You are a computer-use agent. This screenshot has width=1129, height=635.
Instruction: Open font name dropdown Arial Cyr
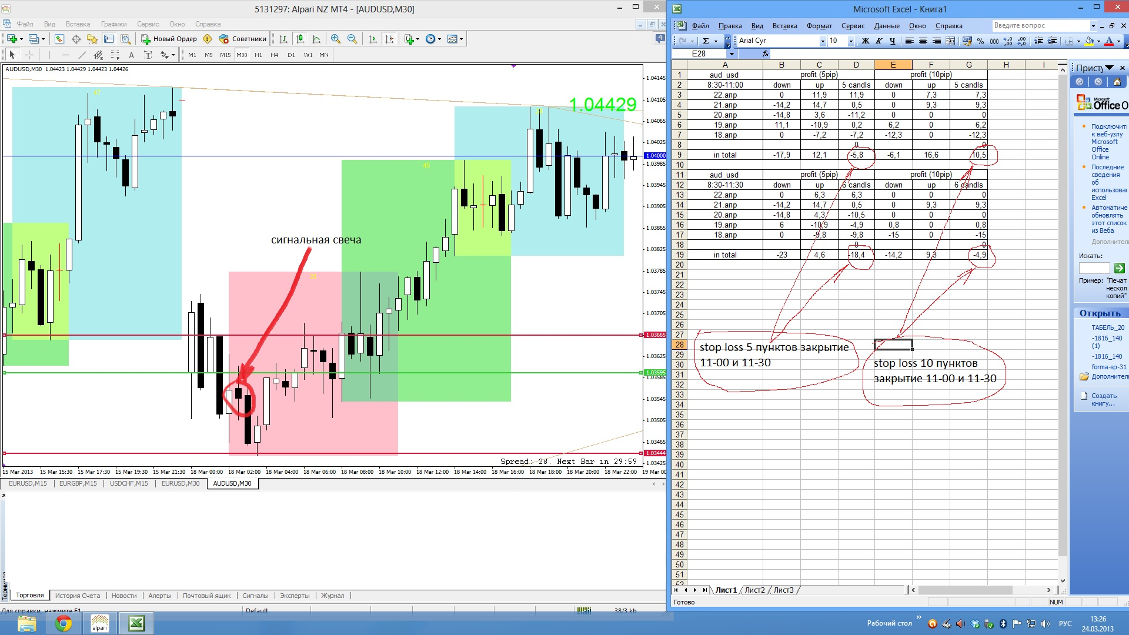(x=823, y=41)
